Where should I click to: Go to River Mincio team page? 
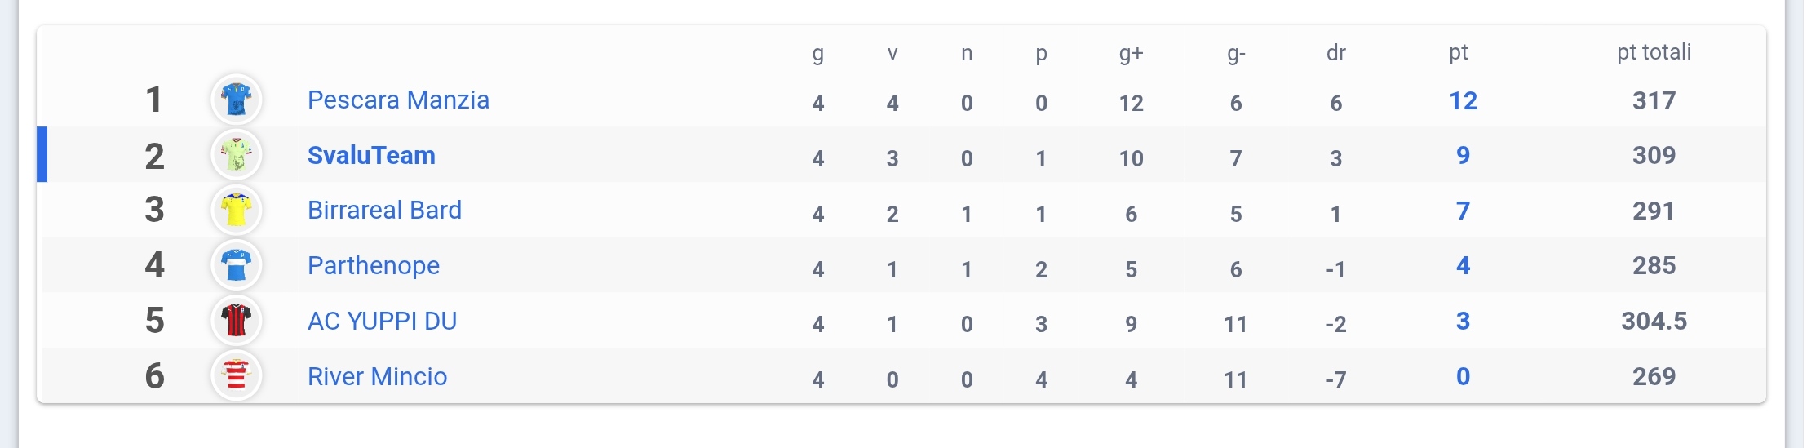(x=377, y=376)
